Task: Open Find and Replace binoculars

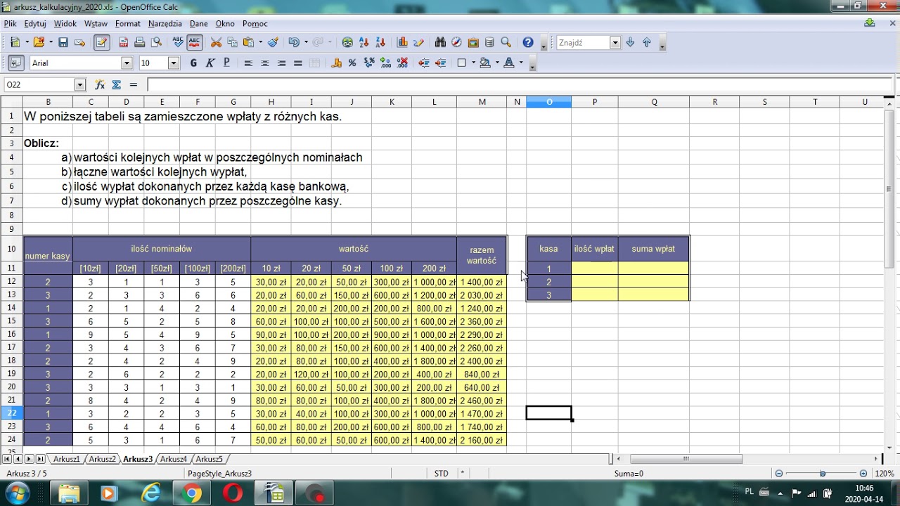Action: 441,42
